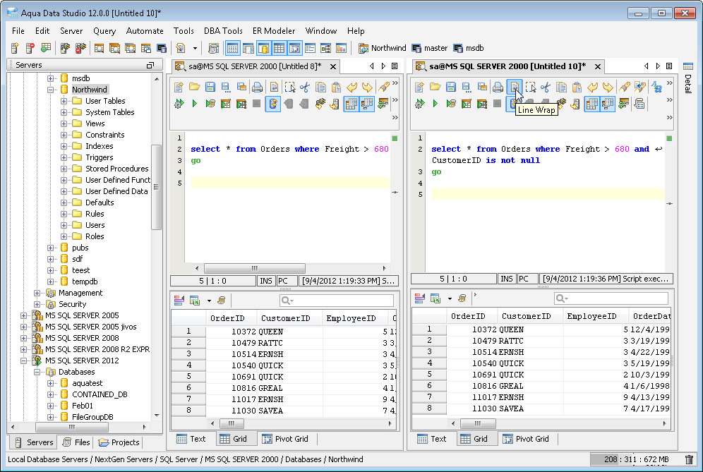Click Select Rectangle icon in Untitled 10 toolbar
Screen dimensions: 703x472
[530, 87]
